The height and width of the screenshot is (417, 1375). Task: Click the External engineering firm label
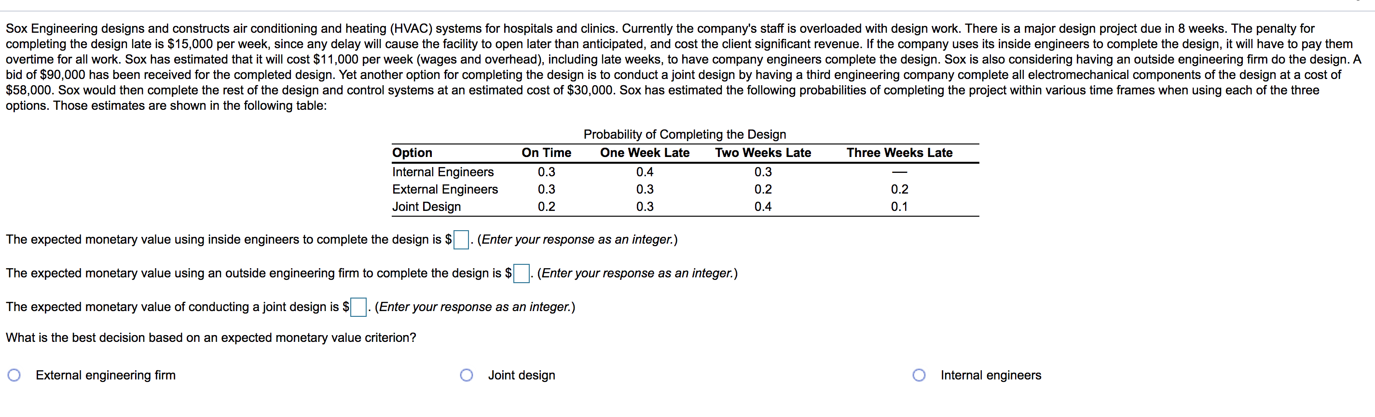point(105,375)
